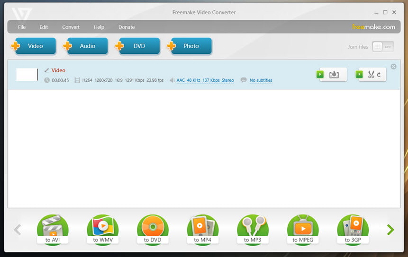
Task: Open the scissors cut editor
Action: click(371, 75)
